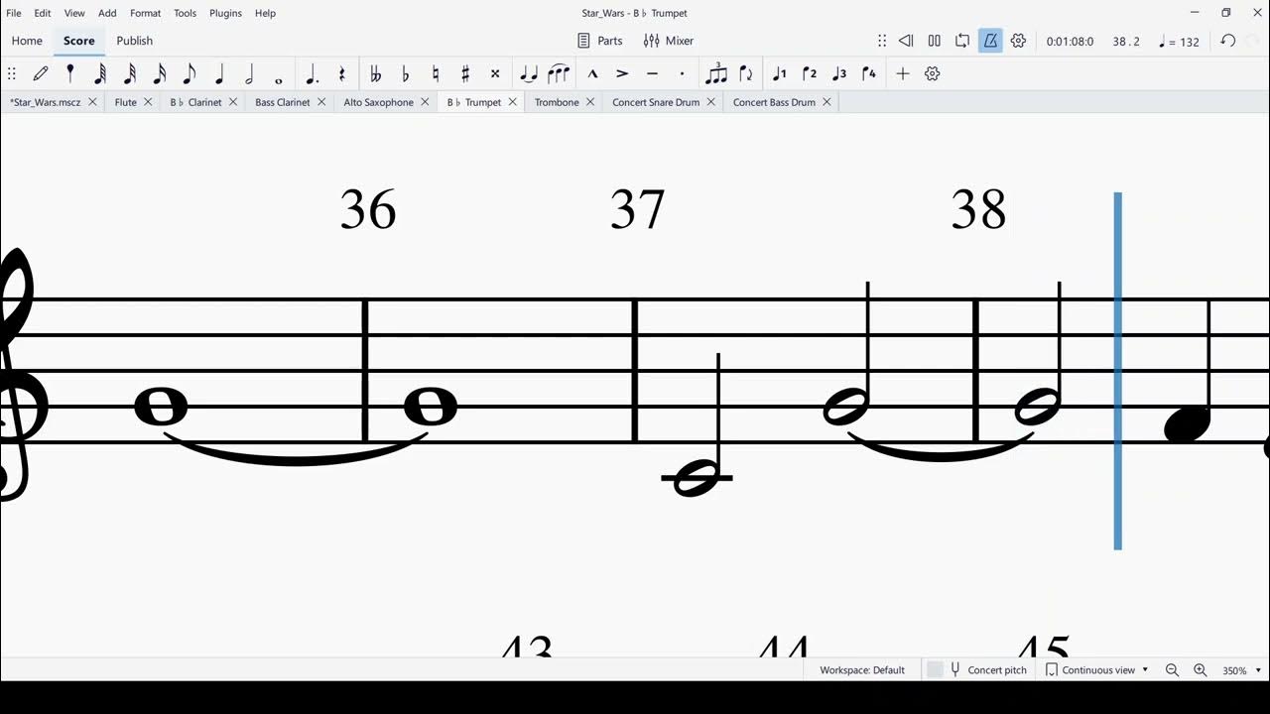Select the pin/re-pitch input icon

69,73
